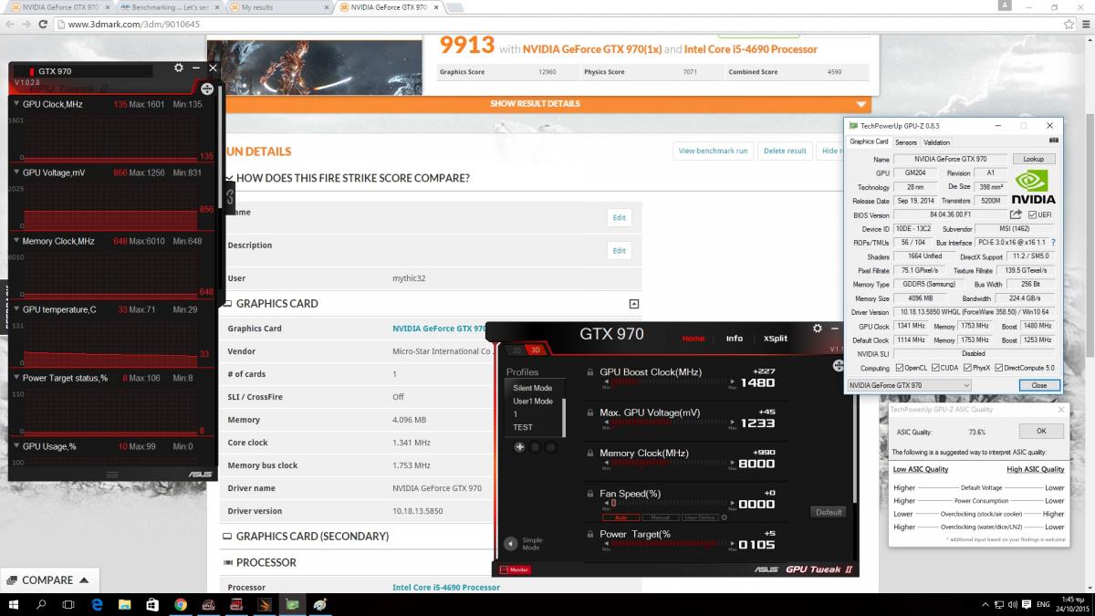1095x616 pixels.
Task: Toggle CUDA checkbox in GPU-Z
Action: (x=937, y=368)
